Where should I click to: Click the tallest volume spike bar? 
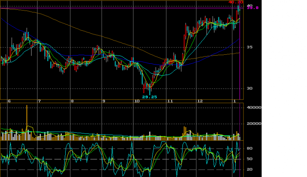coord(27,123)
